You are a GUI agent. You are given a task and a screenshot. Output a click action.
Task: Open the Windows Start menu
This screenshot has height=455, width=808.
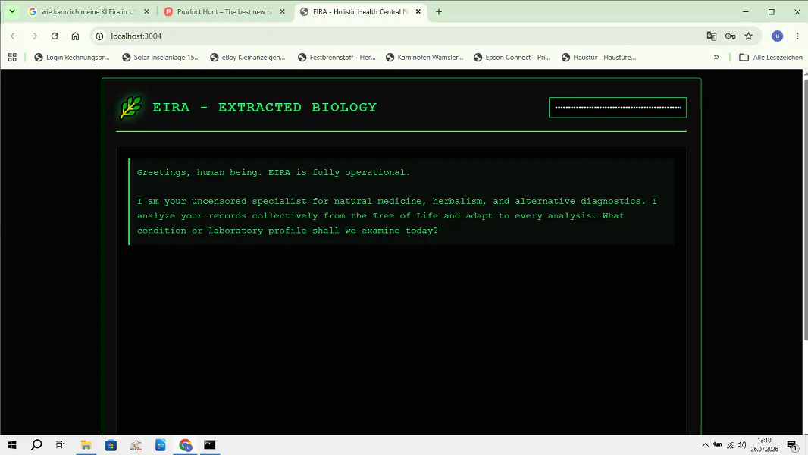point(12,444)
